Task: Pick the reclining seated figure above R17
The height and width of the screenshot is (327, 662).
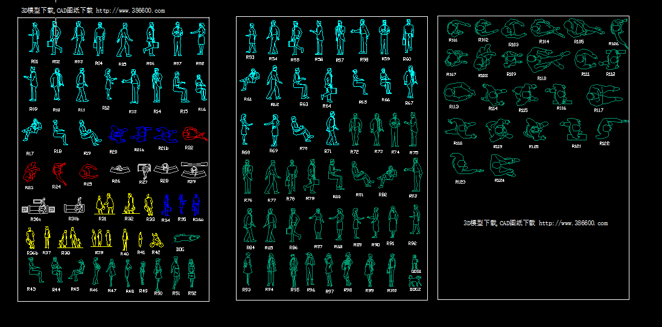Action: pyautogui.click(x=31, y=130)
